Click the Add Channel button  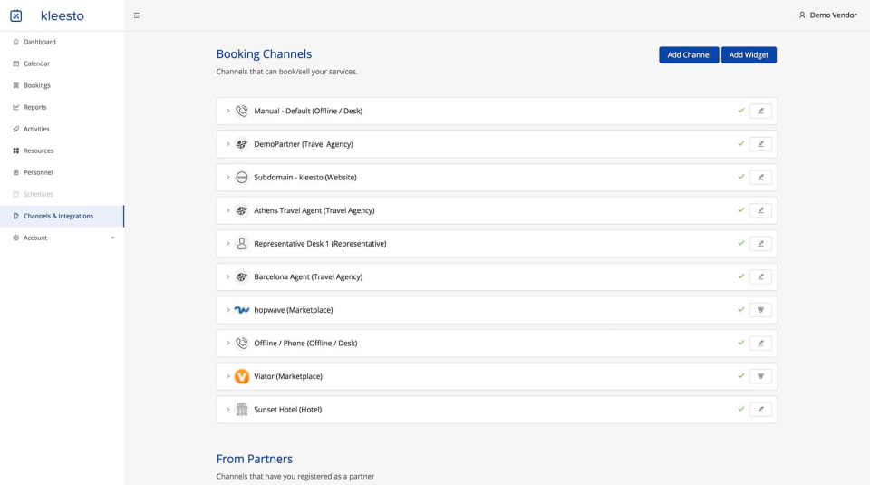point(689,55)
